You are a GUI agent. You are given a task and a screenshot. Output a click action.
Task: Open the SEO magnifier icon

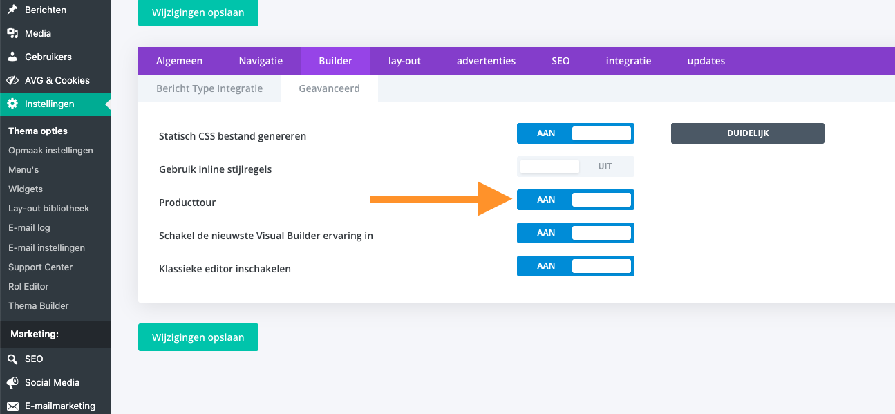click(x=12, y=359)
